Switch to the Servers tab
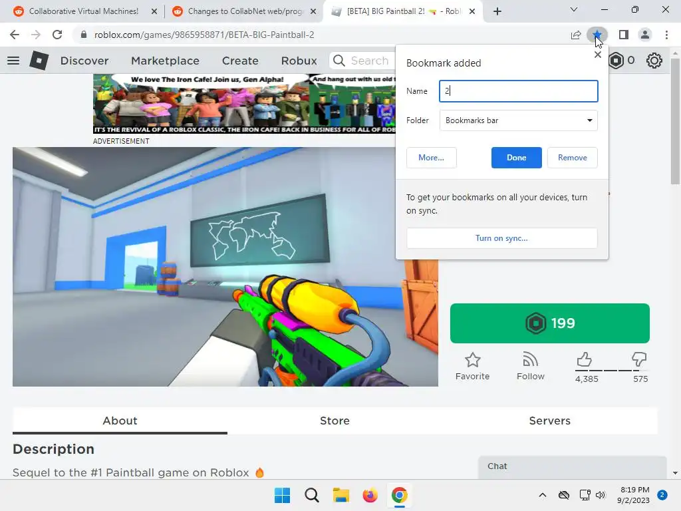The height and width of the screenshot is (511, 681). point(550,421)
